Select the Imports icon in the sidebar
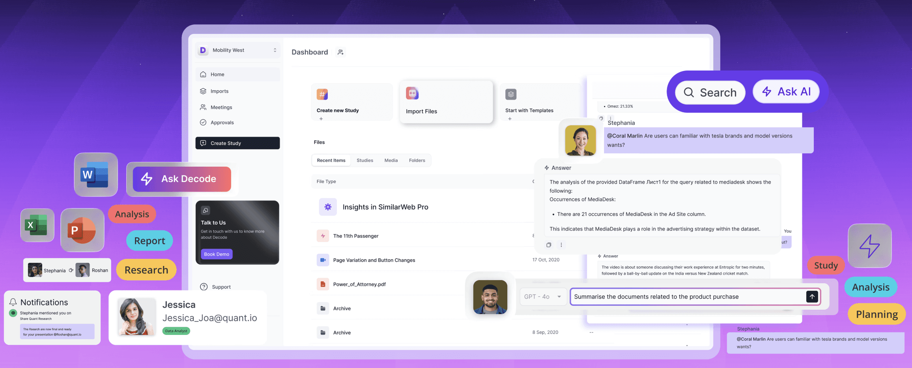Screen dimensions: 912x368 click(x=204, y=91)
